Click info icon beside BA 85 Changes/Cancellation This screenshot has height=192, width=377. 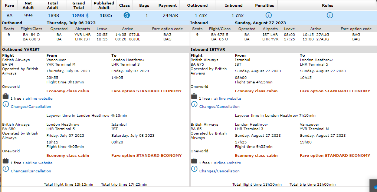click(194, 169)
